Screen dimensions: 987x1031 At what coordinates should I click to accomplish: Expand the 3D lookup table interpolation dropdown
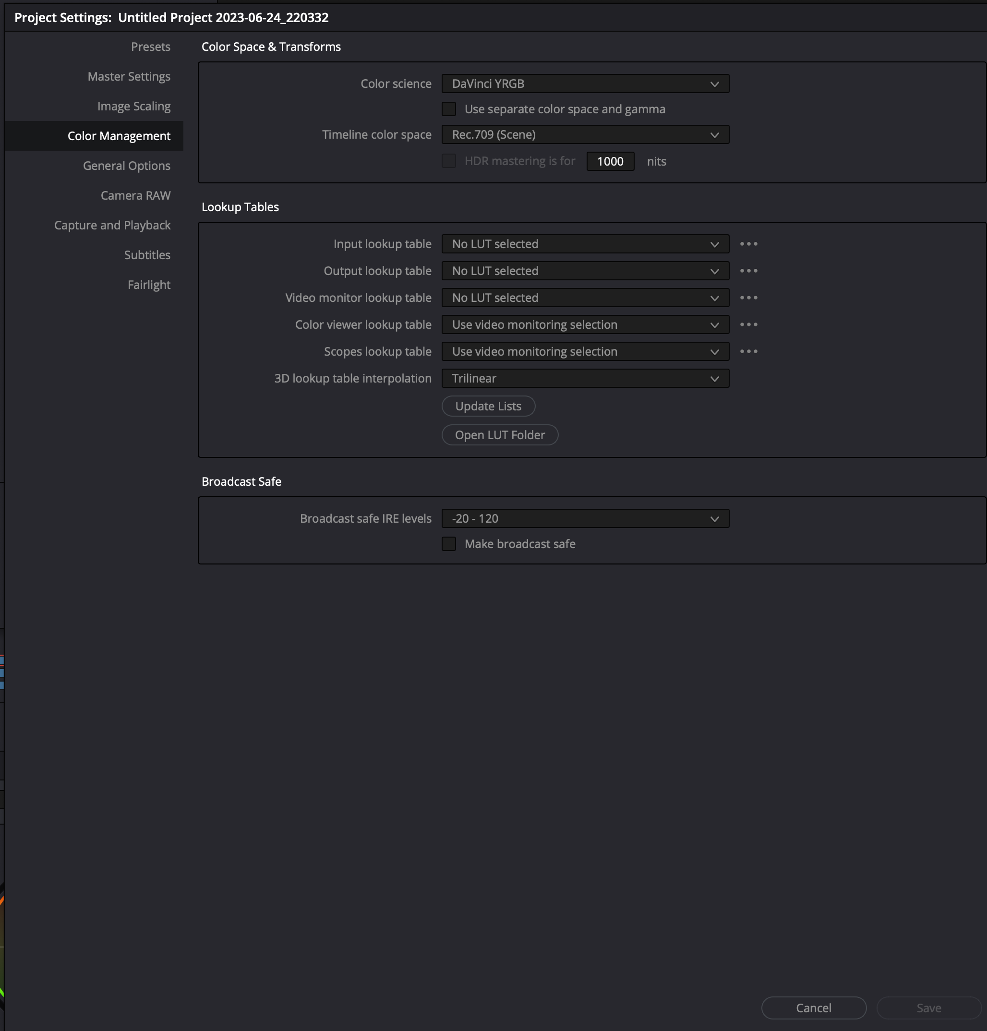586,378
